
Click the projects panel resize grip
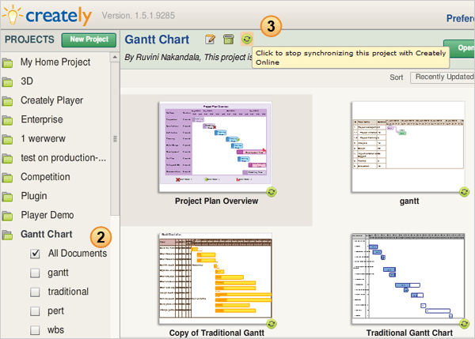(115, 139)
